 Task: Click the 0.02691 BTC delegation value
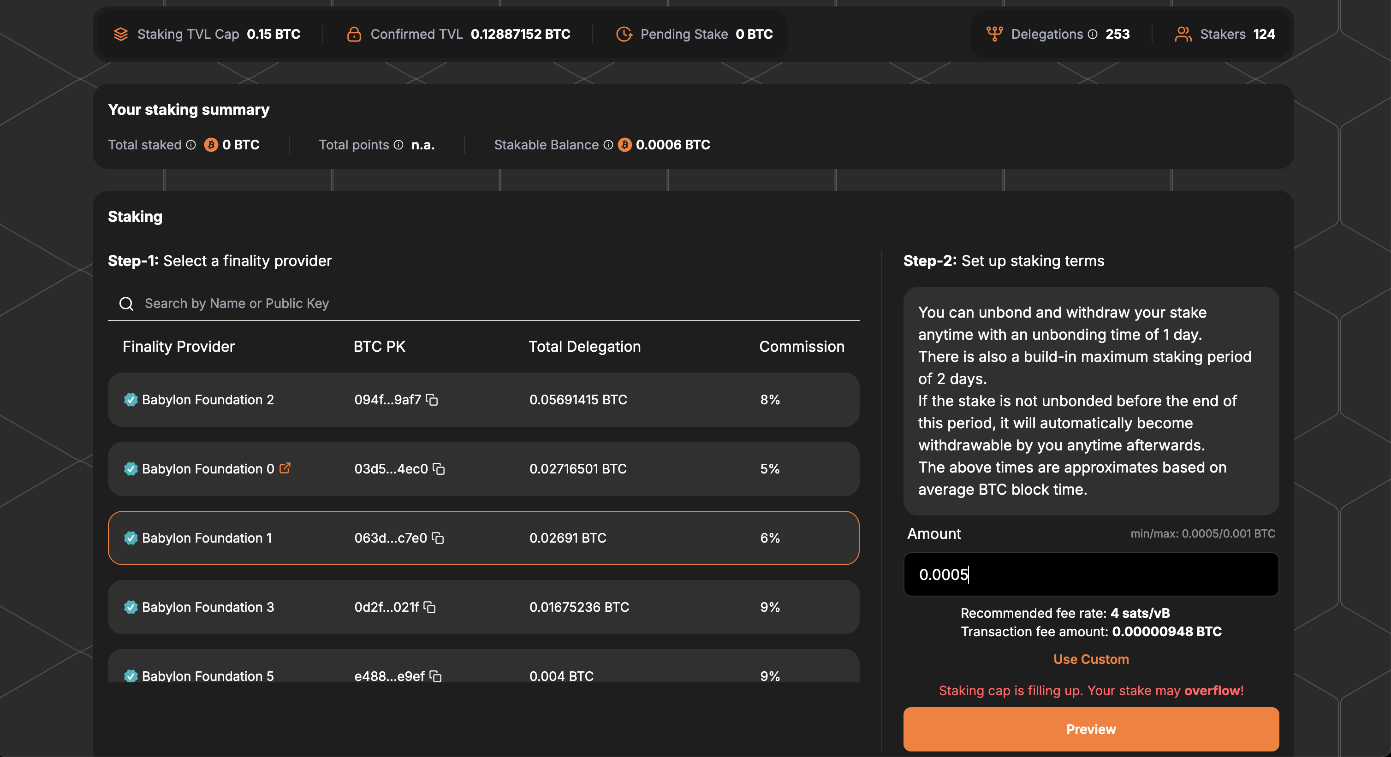[568, 538]
